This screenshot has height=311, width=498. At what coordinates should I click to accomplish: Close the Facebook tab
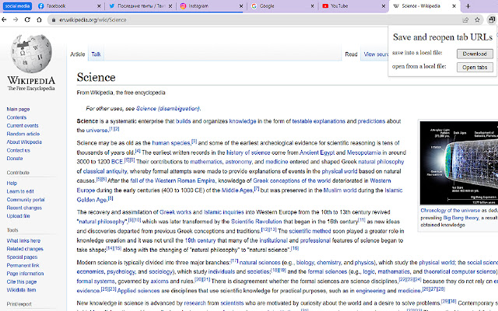100,5
